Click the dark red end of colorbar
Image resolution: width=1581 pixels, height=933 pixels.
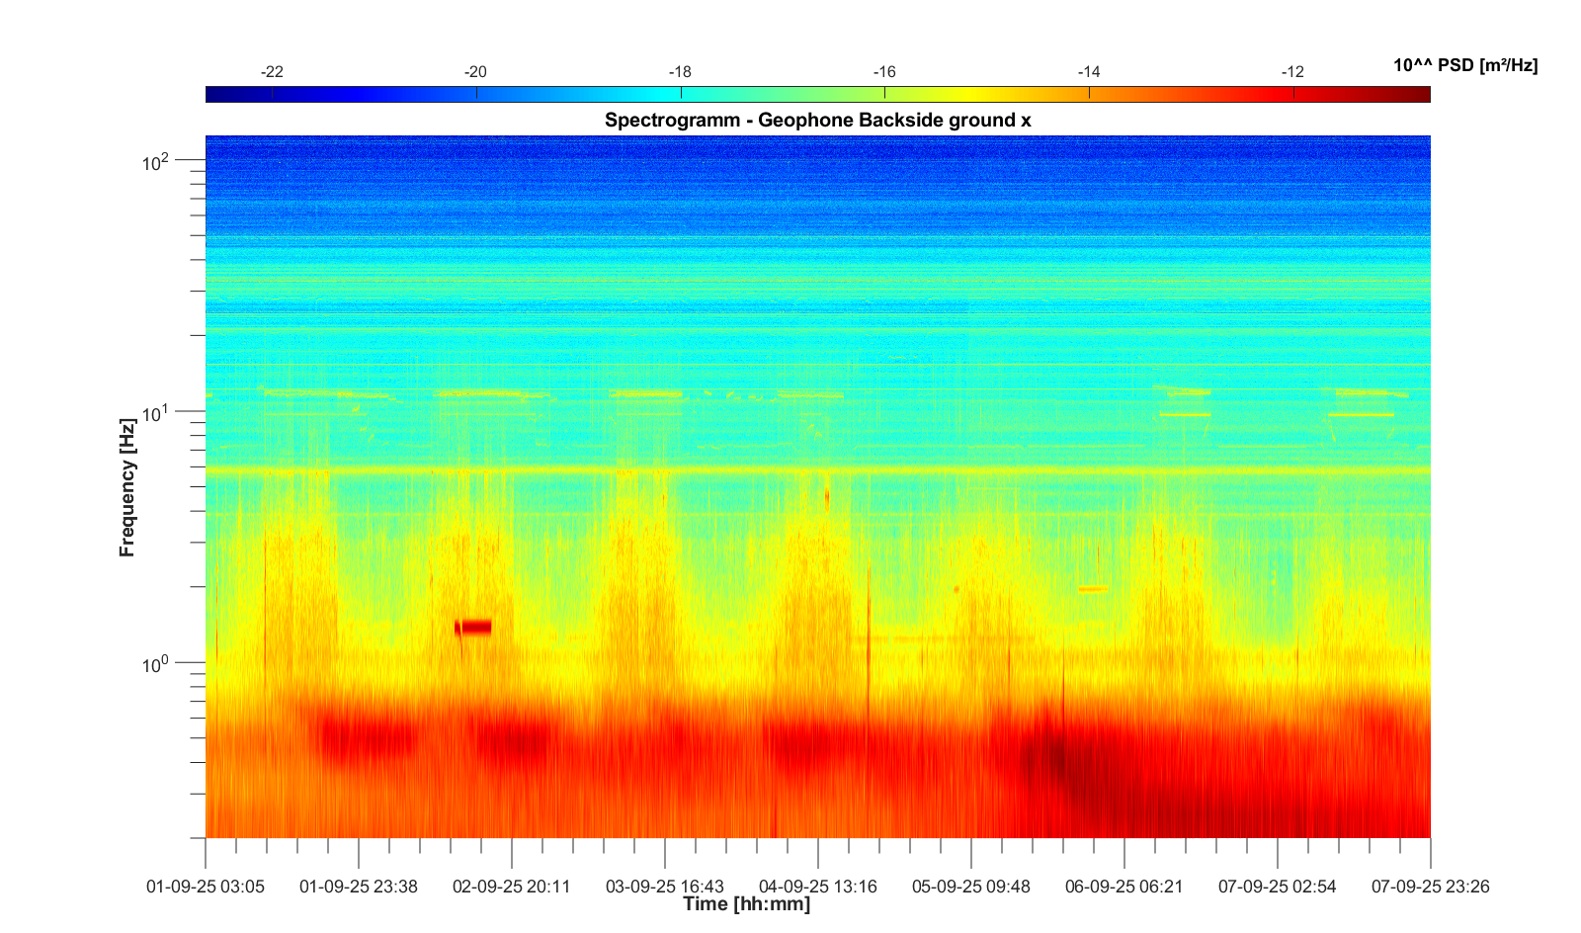tap(1420, 95)
